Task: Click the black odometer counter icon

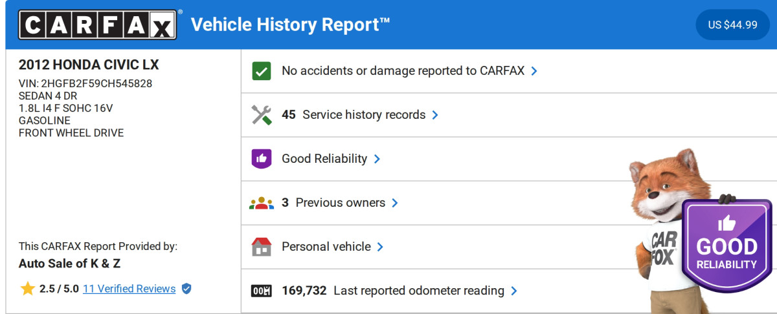Action: pyautogui.click(x=261, y=291)
